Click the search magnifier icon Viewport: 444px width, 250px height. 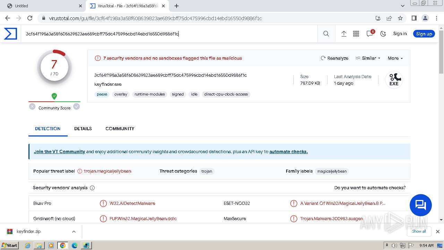point(326,34)
